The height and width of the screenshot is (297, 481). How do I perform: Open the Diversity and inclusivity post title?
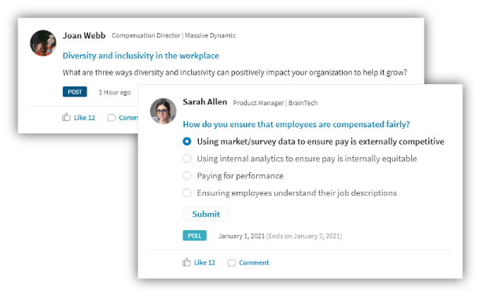tap(141, 56)
